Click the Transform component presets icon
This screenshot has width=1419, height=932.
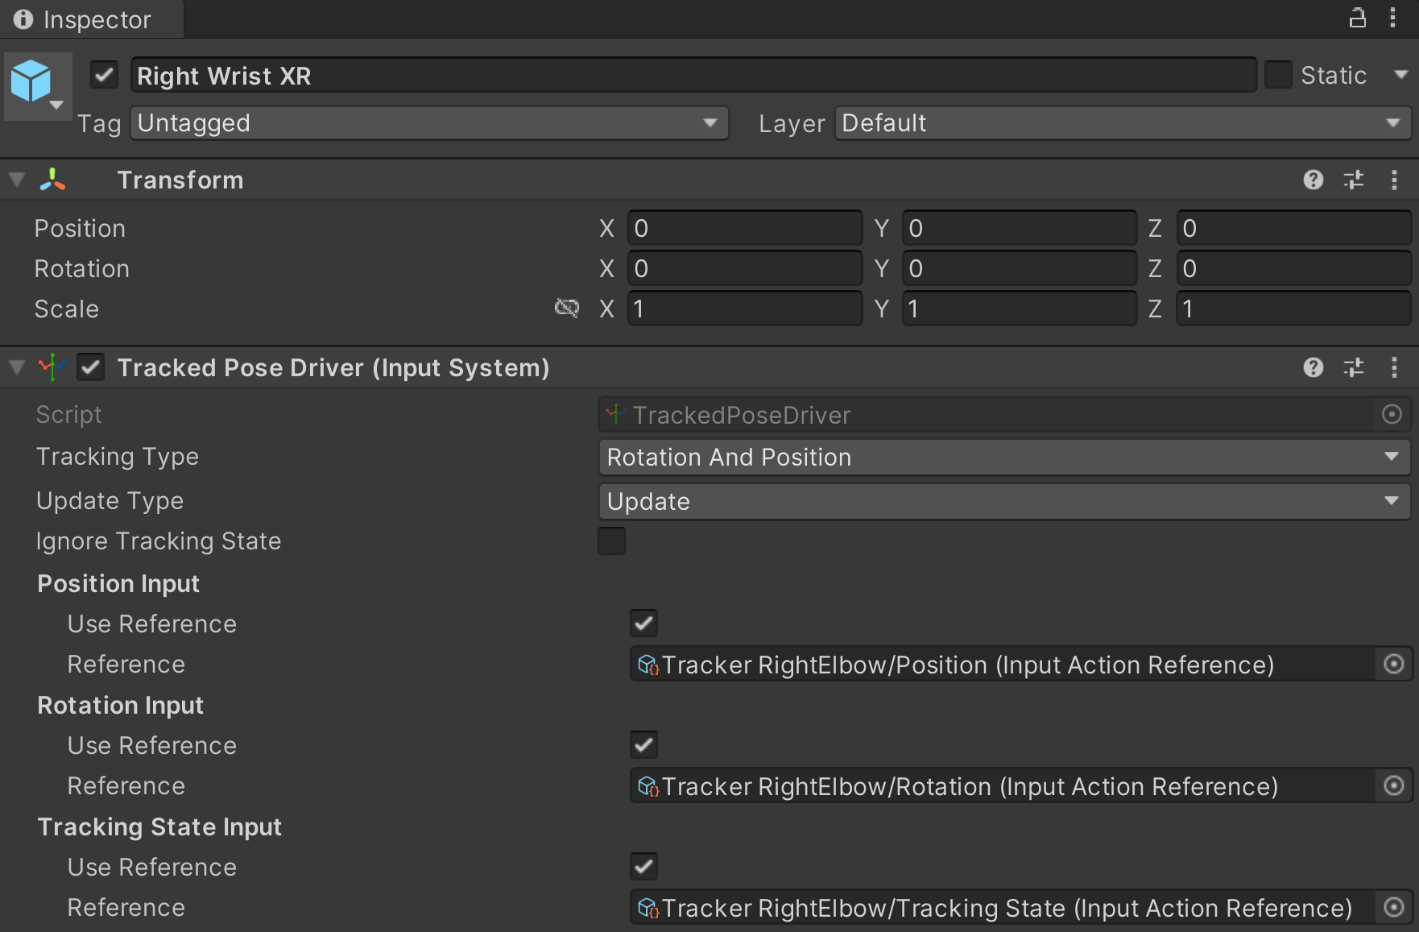pyautogui.click(x=1354, y=180)
